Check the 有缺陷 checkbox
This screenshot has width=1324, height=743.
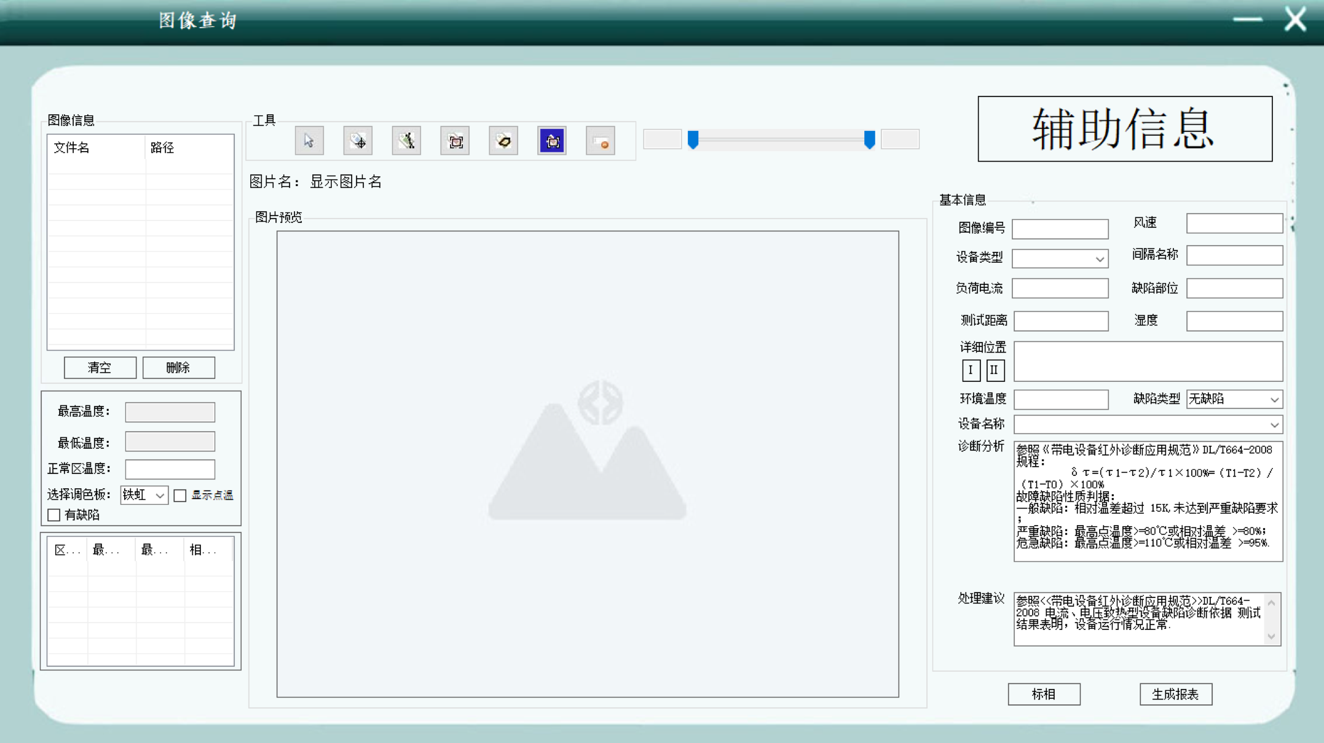pyautogui.click(x=54, y=515)
